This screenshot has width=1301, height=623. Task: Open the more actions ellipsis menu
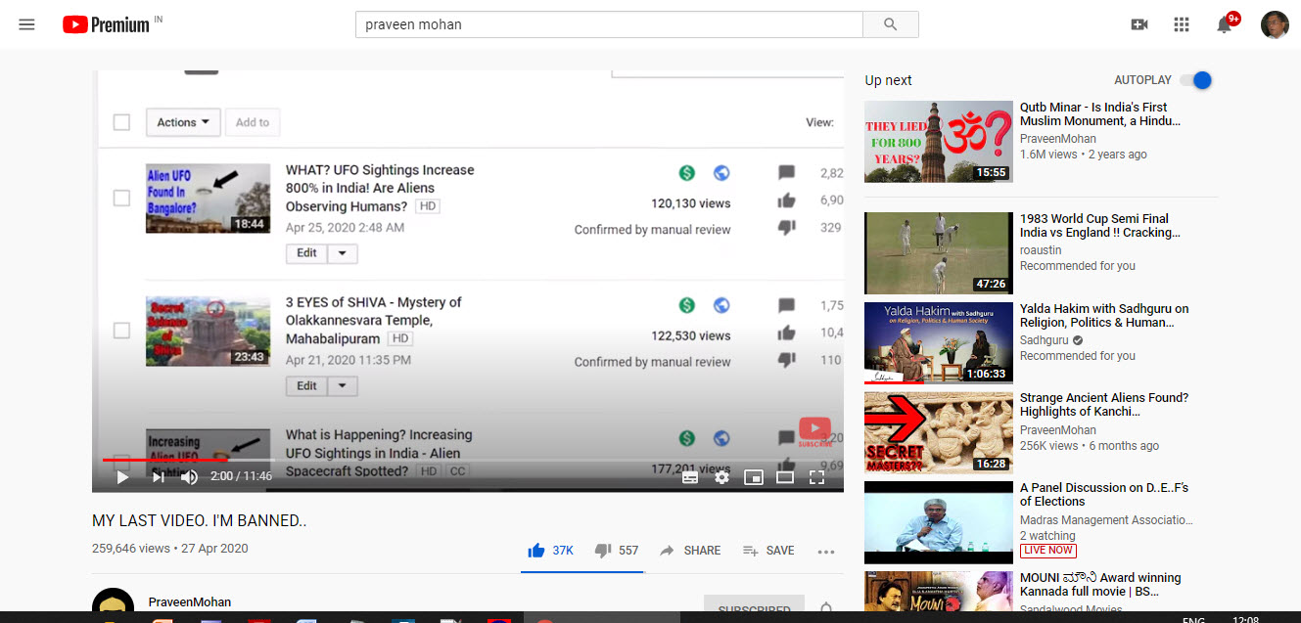pyautogui.click(x=825, y=551)
